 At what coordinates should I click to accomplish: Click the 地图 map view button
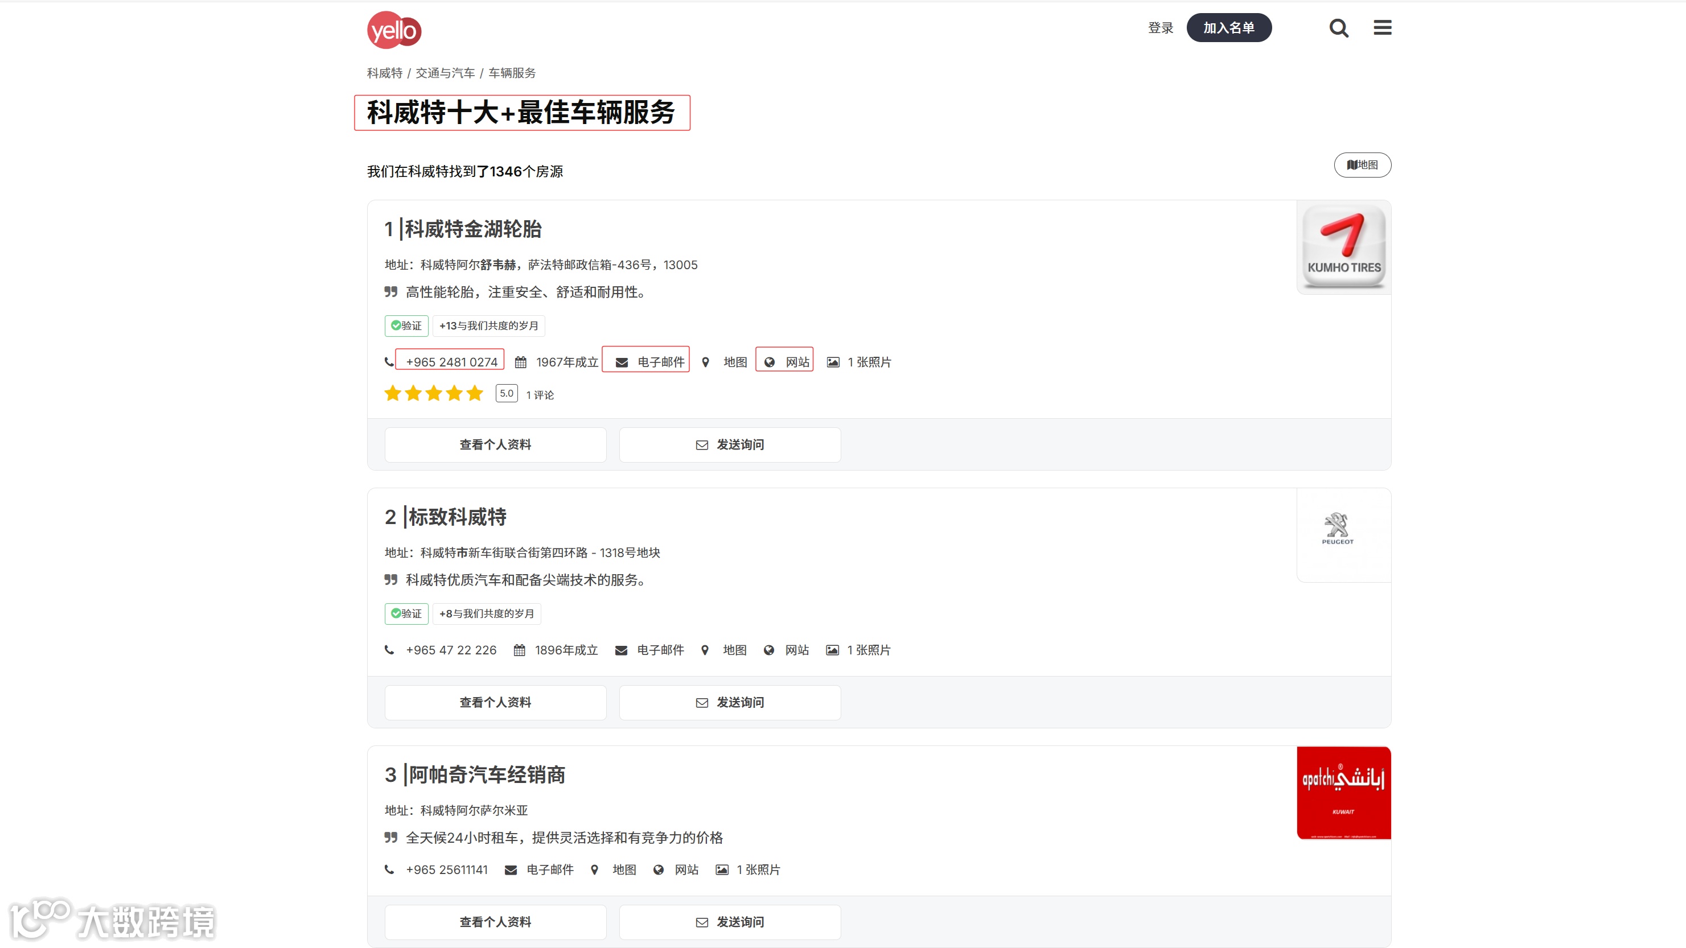tap(1362, 165)
